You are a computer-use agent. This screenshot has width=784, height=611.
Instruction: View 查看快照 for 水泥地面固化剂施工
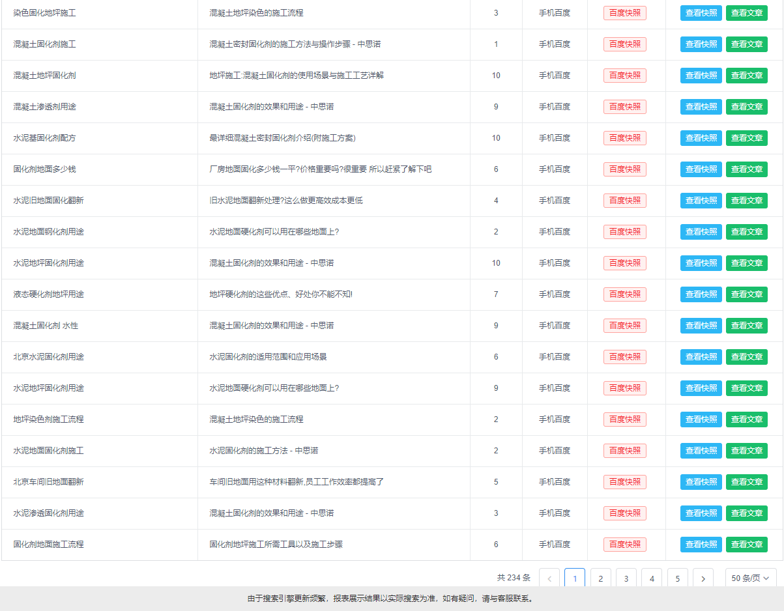coord(701,451)
